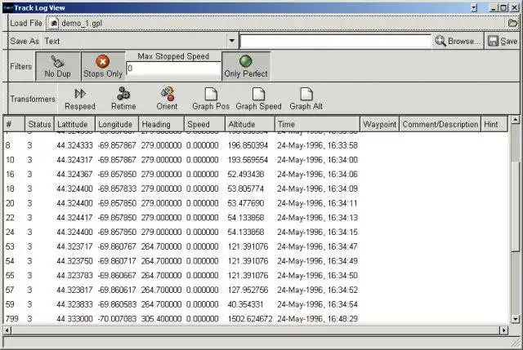Select latitude 44.323783 in row 55
Viewport: 523px width, 350px height.
point(74,276)
